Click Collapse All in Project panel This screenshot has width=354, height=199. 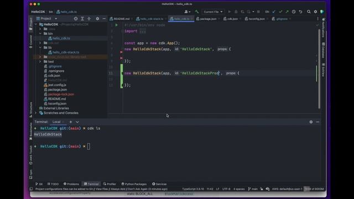(x=89, y=19)
